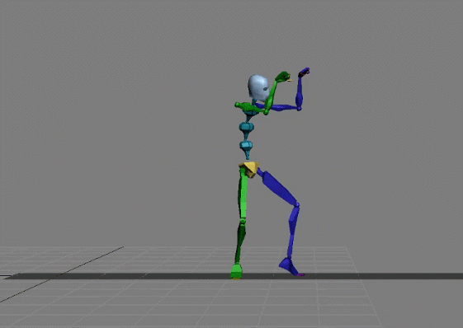Select the yellow pelvis bone
Viewport: 463px width, 328px height.
pyautogui.click(x=248, y=169)
